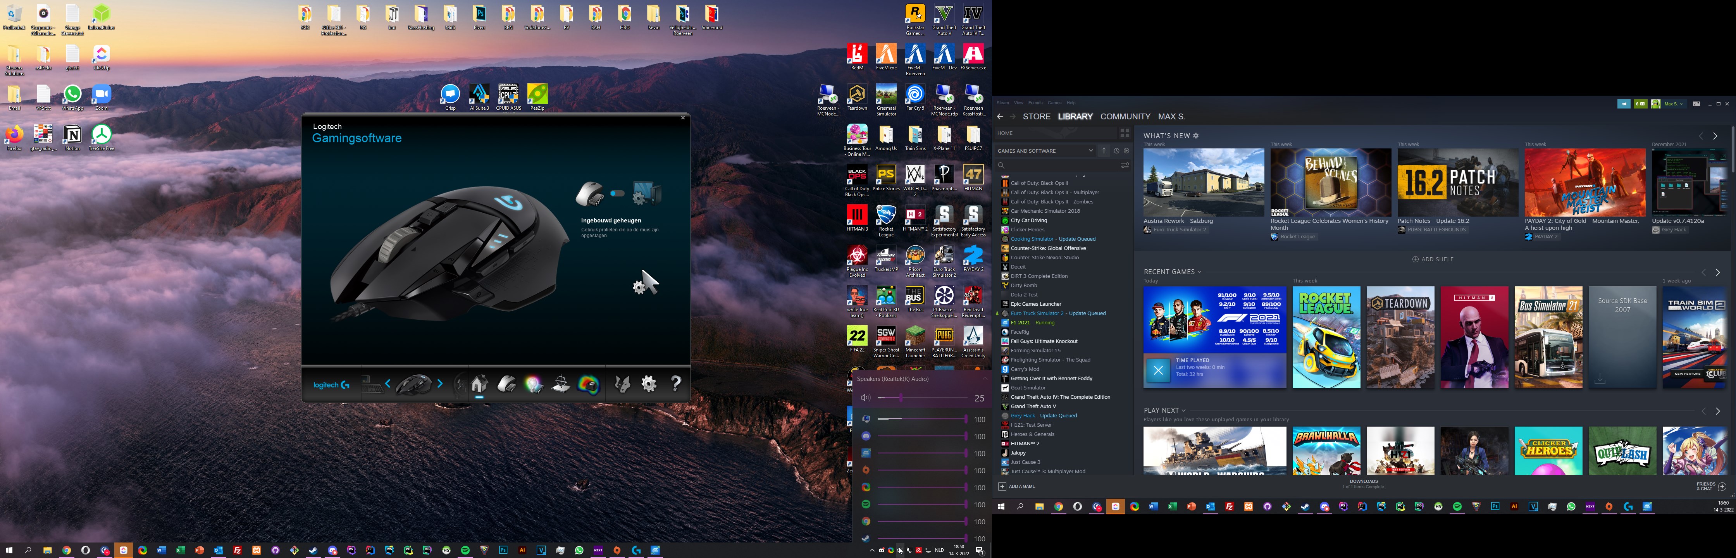This screenshot has height=558, width=1736.
Task: Click the Logitech help question mark icon
Action: tap(676, 384)
